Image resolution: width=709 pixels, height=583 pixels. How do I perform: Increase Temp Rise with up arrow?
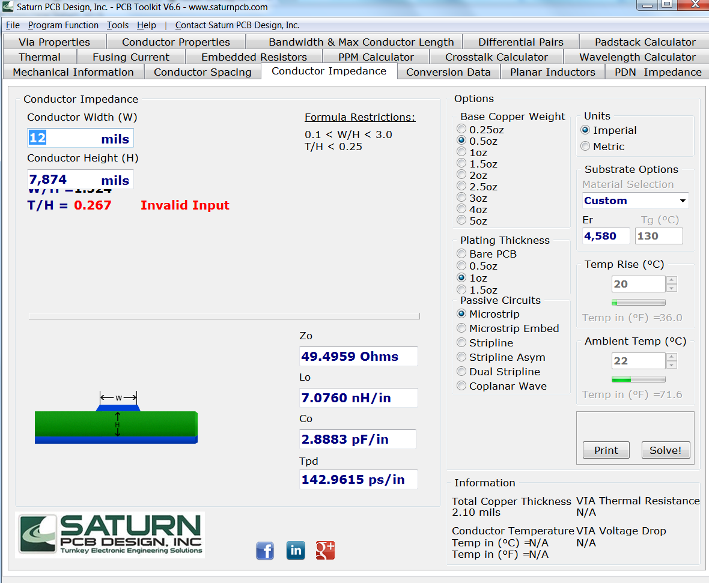pyautogui.click(x=672, y=280)
